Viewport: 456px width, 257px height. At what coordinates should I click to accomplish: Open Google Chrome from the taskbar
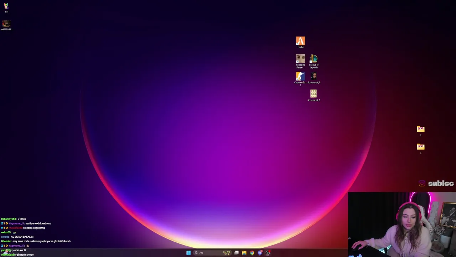(x=252, y=253)
